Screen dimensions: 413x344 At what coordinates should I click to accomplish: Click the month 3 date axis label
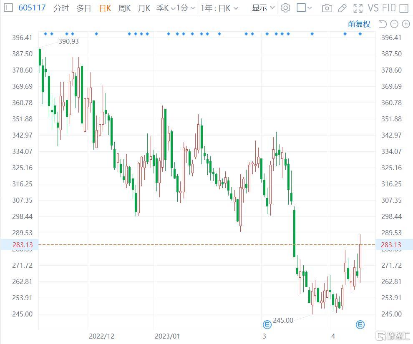264,336
